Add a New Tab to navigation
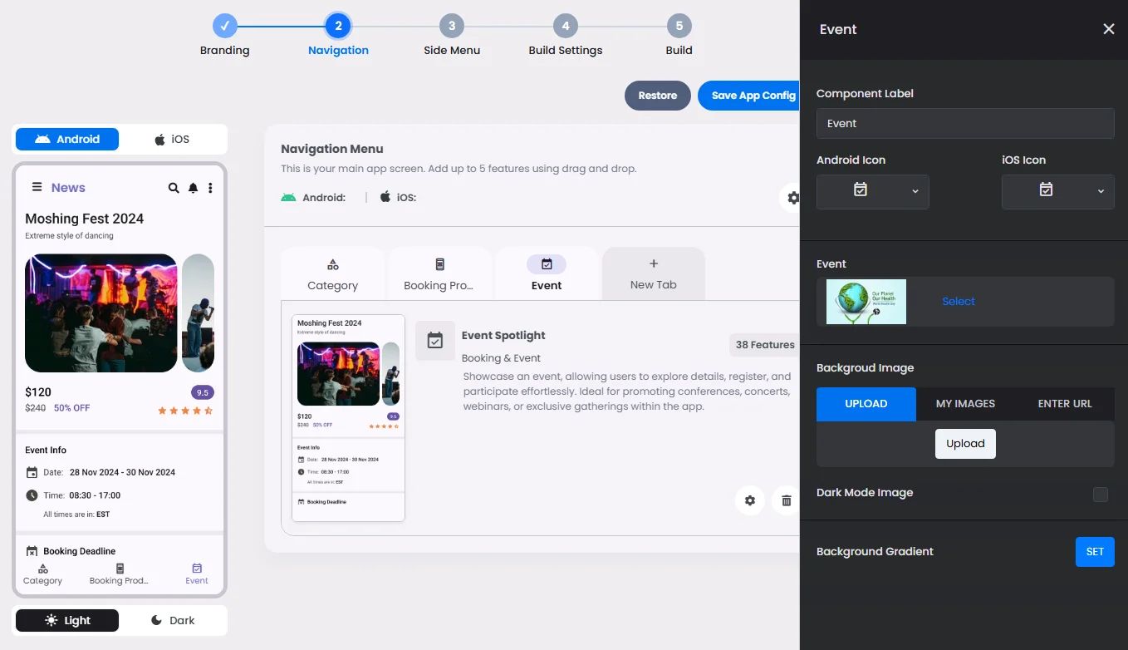Image resolution: width=1128 pixels, height=650 pixels. 653,274
